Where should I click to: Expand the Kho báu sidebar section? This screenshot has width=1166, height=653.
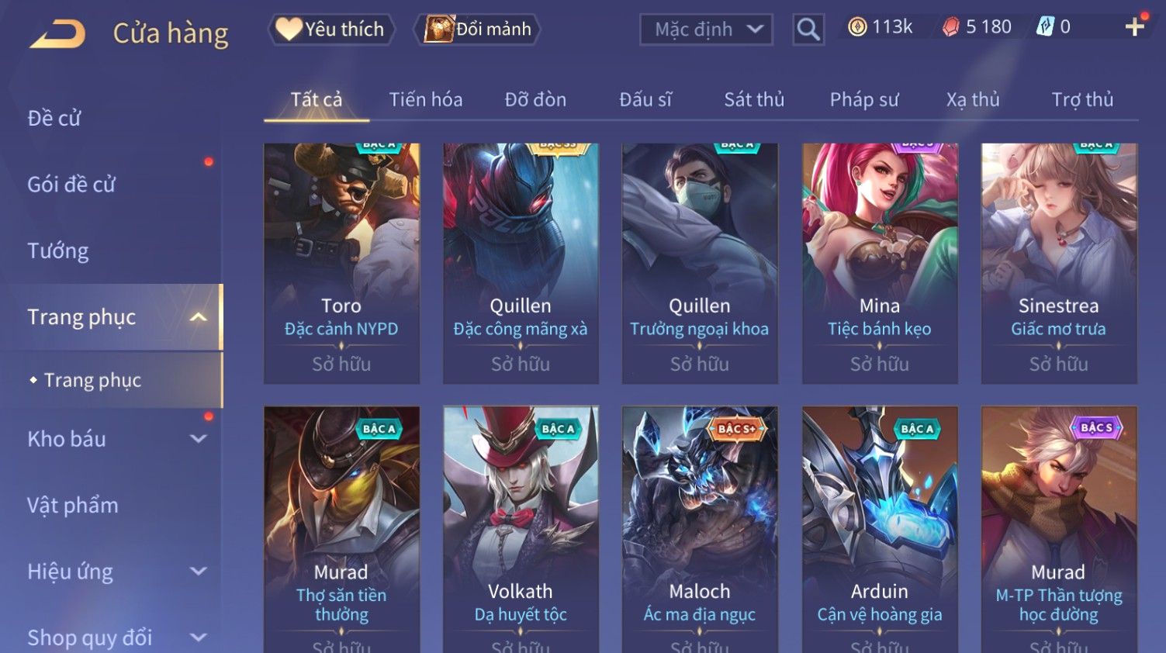(199, 439)
